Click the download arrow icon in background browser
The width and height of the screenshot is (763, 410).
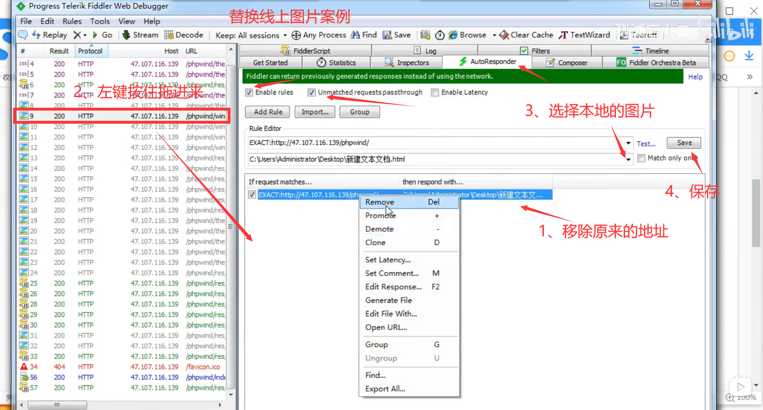749,56
